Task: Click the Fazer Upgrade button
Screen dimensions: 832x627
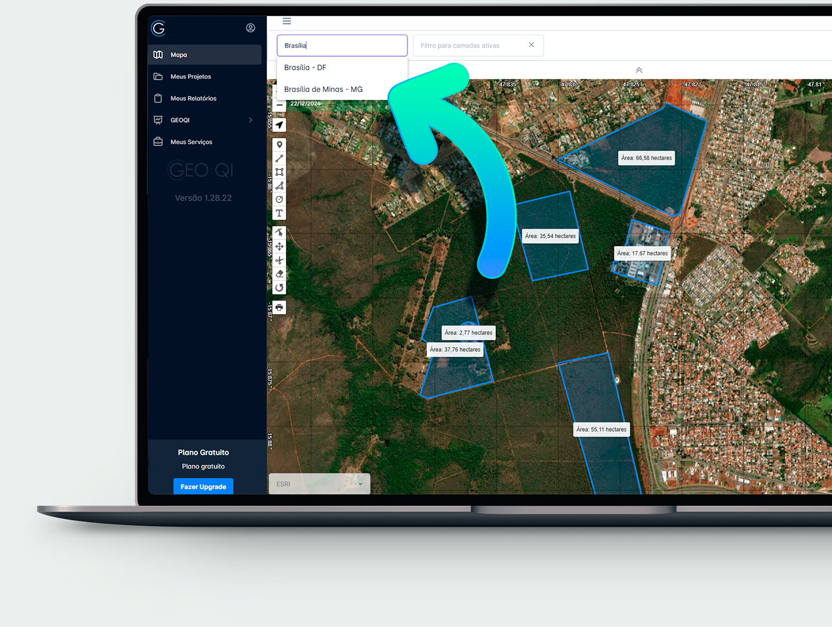Action: pyautogui.click(x=204, y=487)
